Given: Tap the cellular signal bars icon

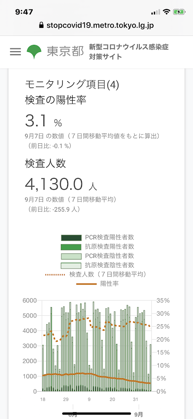Looking at the screenshot, I should pos(155,12).
